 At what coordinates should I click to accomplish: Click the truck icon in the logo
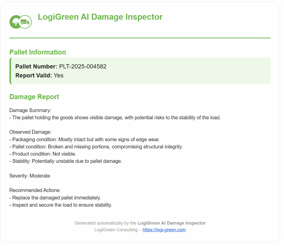[26, 22]
